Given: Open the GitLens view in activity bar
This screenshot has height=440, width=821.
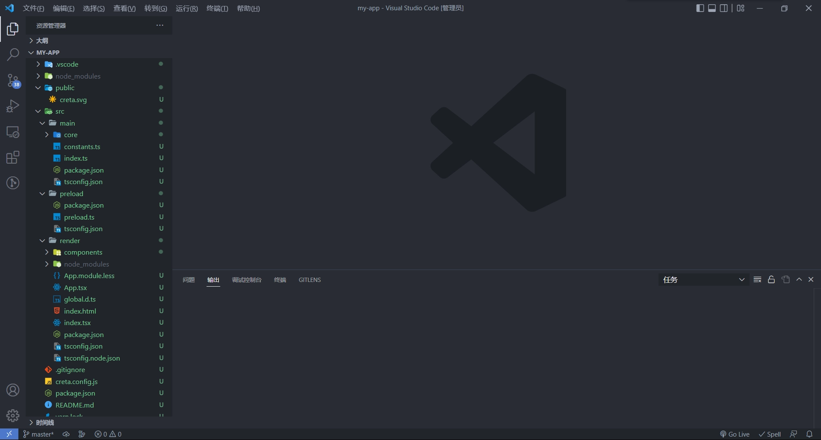Looking at the screenshot, I should pos(13,183).
